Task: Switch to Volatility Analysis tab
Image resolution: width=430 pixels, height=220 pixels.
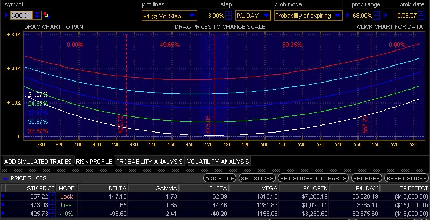Action: (218, 162)
